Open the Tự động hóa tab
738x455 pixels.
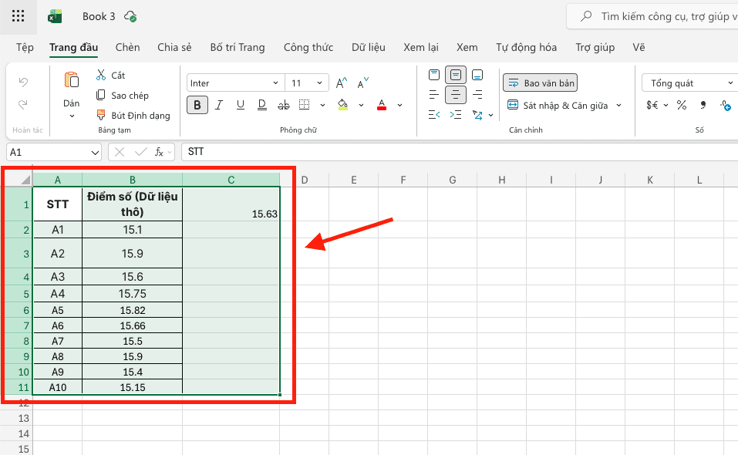[526, 48]
